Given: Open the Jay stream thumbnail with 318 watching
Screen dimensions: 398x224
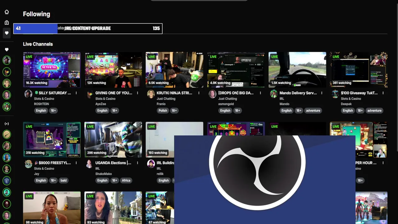Looking at the screenshot, I should [x=52, y=139].
